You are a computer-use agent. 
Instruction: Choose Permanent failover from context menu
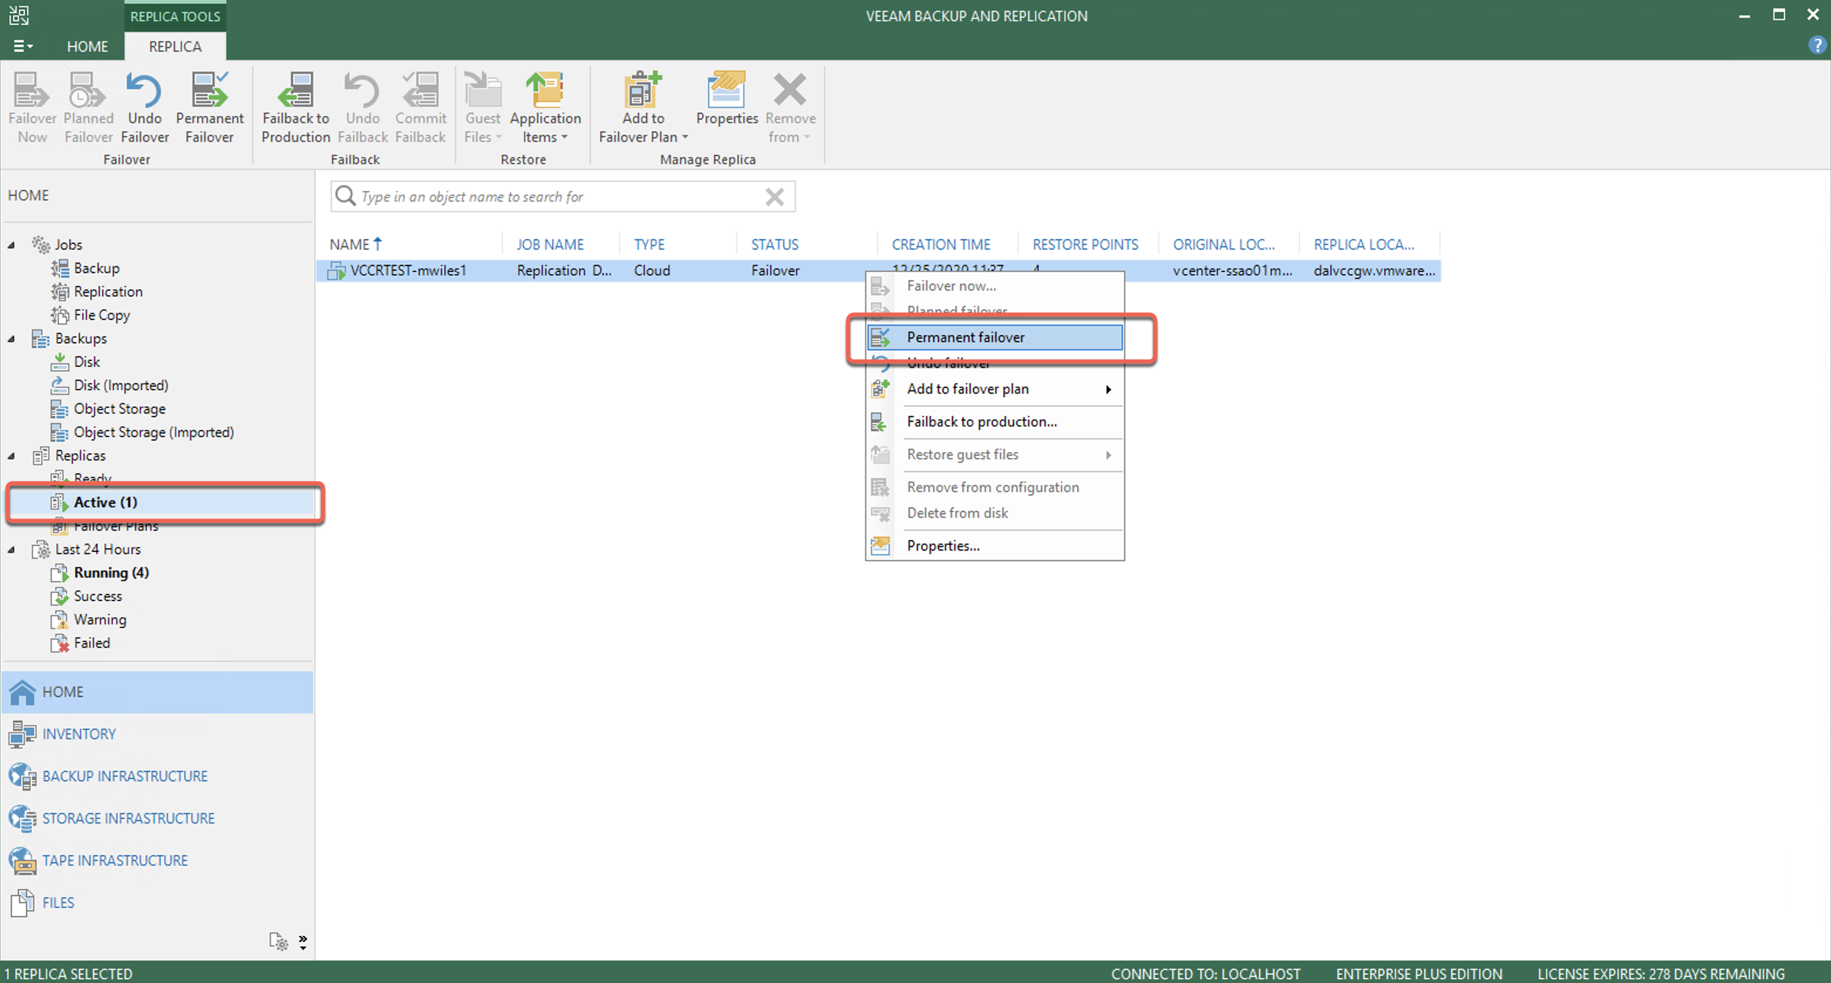[x=965, y=337]
